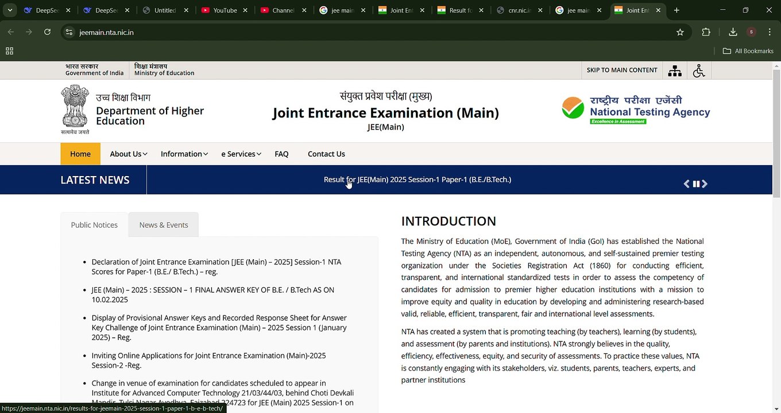Open the Change in venue of examination notice
The height and width of the screenshot is (413, 781).
223,393
